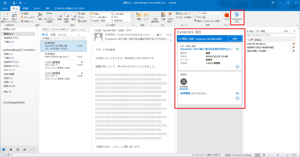This screenshot has width=300, height=157.
Task: Toggle flag on 提案の問題、決定期限 task
Action: tap(294, 51)
